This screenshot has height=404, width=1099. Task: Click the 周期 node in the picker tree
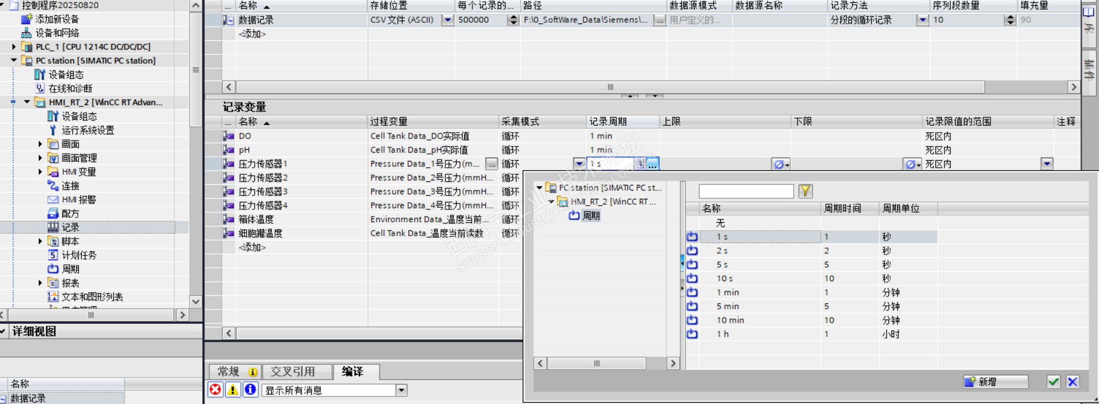[x=591, y=216]
